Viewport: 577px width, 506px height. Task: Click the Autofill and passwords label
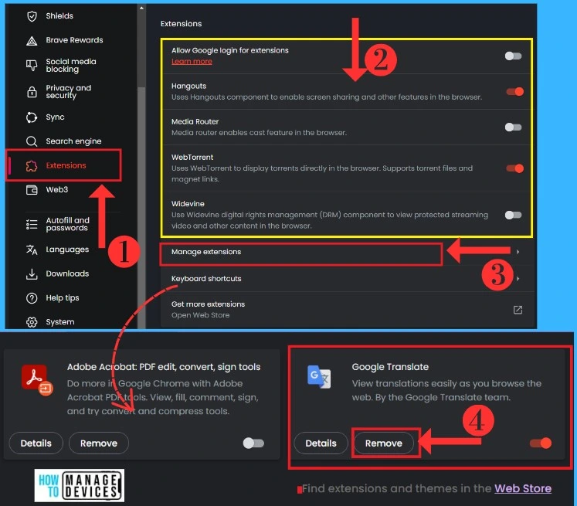click(68, 224)
